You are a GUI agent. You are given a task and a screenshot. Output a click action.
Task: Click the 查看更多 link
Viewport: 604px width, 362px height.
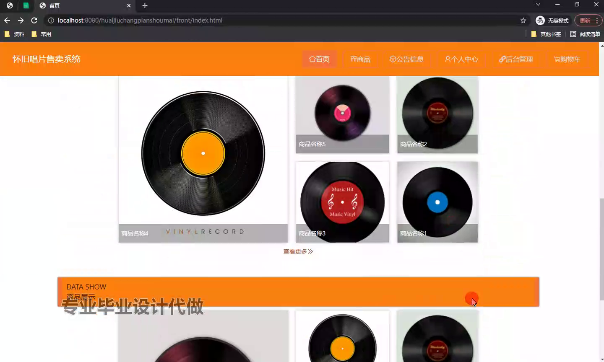click(298, 251)
